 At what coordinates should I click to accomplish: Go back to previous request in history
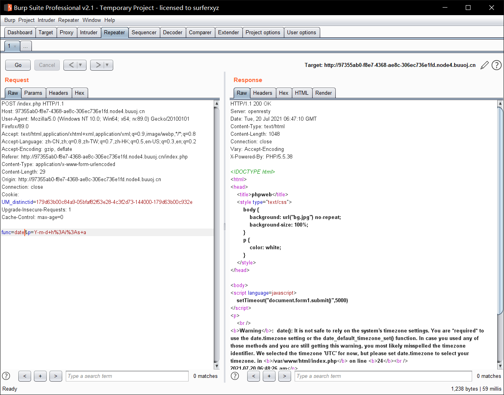(71, 65)
